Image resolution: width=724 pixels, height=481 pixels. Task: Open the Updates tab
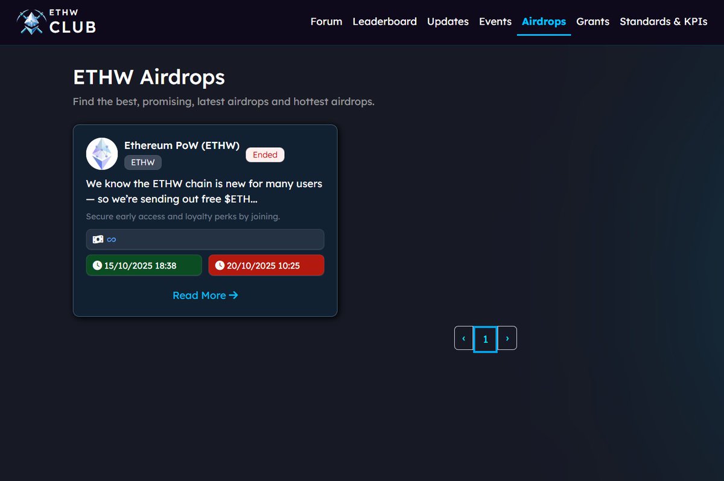pos(448,21)
